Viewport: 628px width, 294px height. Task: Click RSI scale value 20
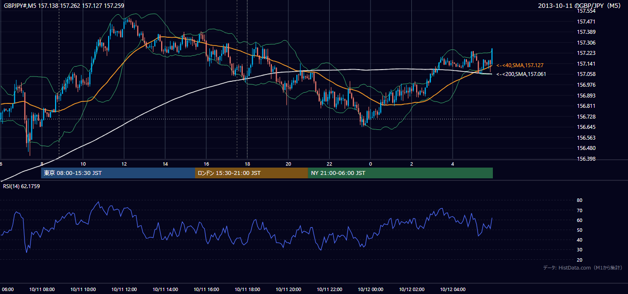point(579,260)
